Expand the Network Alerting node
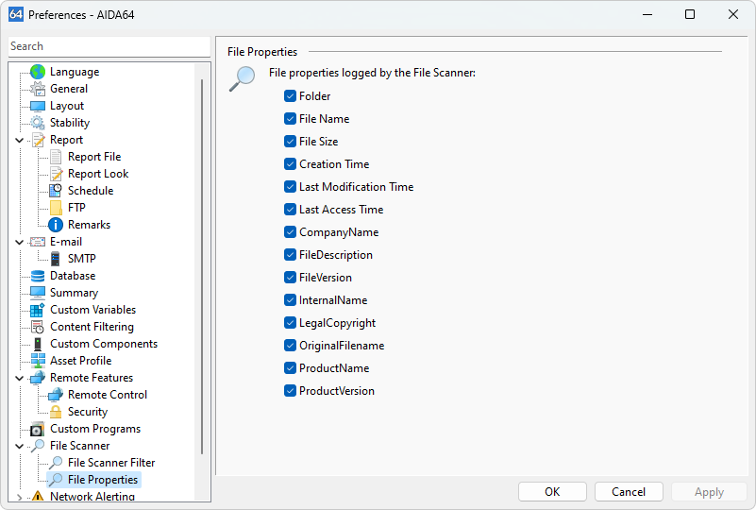756x510 pixels. [x=20, y=497]
